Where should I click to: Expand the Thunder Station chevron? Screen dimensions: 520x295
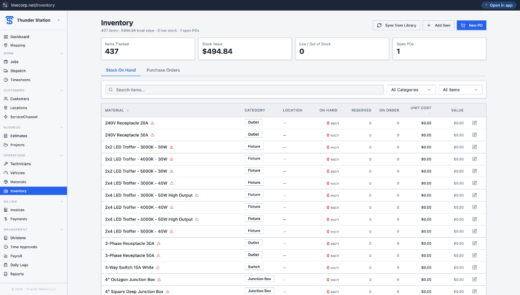(x=59, y=20)
